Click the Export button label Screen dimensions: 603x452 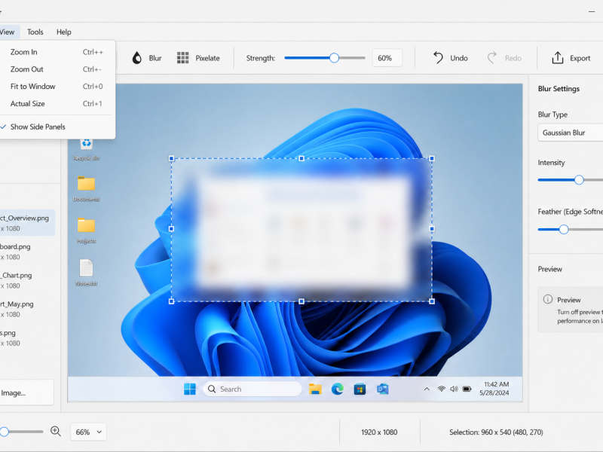pos(580,58)
